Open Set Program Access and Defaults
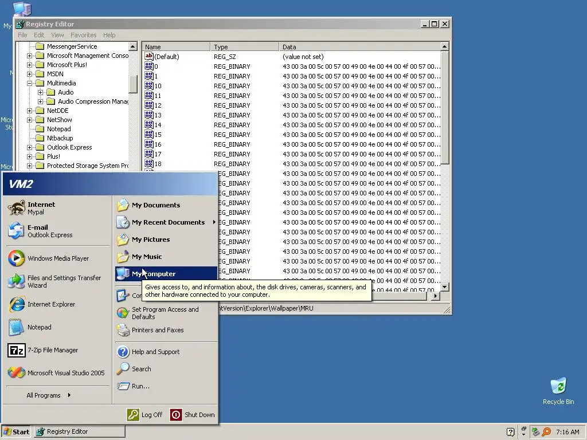 click(166, 313)
